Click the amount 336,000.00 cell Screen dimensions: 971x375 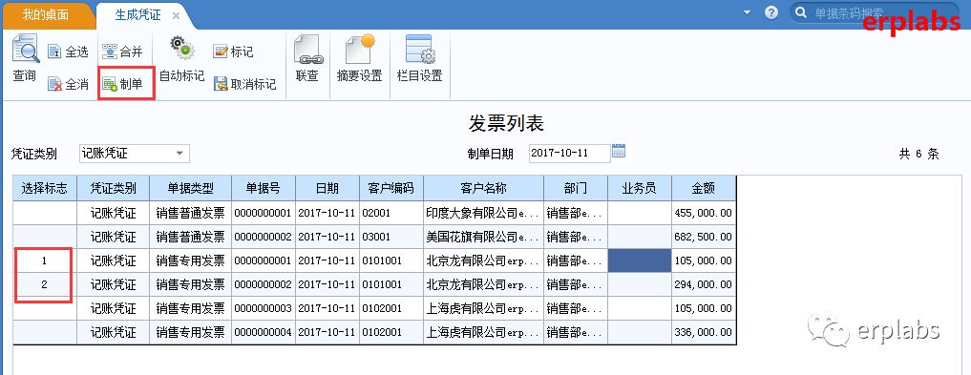coord(704,332)
